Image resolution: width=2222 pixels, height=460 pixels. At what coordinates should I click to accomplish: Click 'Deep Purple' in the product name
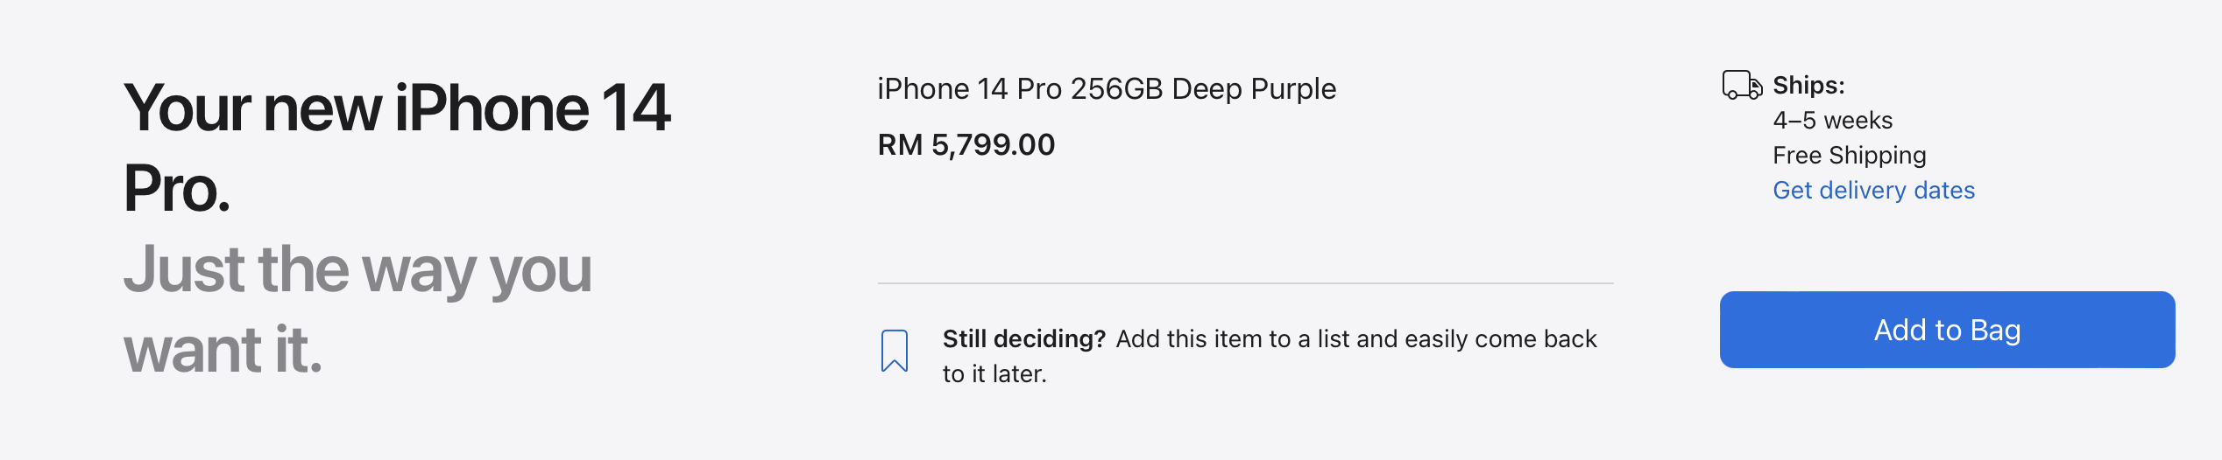pyautogui.click(x=1254, y=89)
